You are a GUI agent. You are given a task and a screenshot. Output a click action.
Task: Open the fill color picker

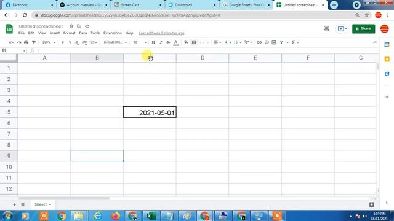click(x=186, y=42)
